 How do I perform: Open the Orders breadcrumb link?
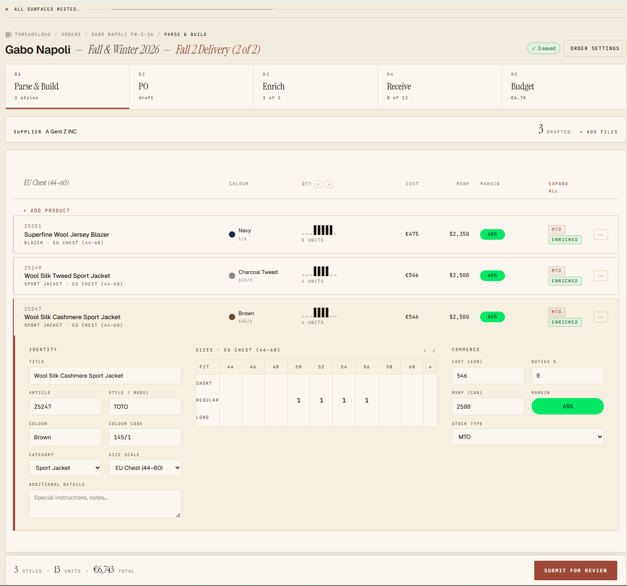[71, 35]
